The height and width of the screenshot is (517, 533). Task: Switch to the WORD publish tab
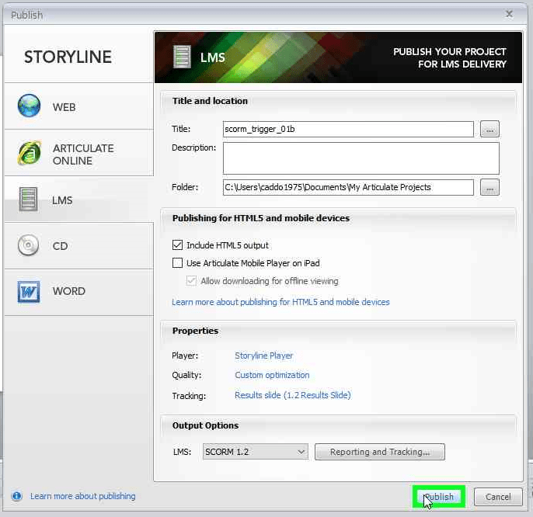[79, 292]
